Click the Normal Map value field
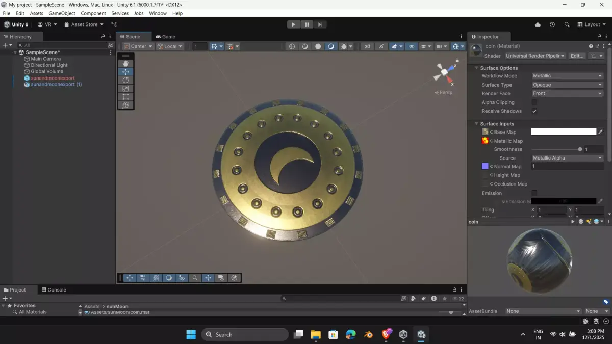Screen dimensions: 612x344 pyautogui.click(x=568, y=167)
